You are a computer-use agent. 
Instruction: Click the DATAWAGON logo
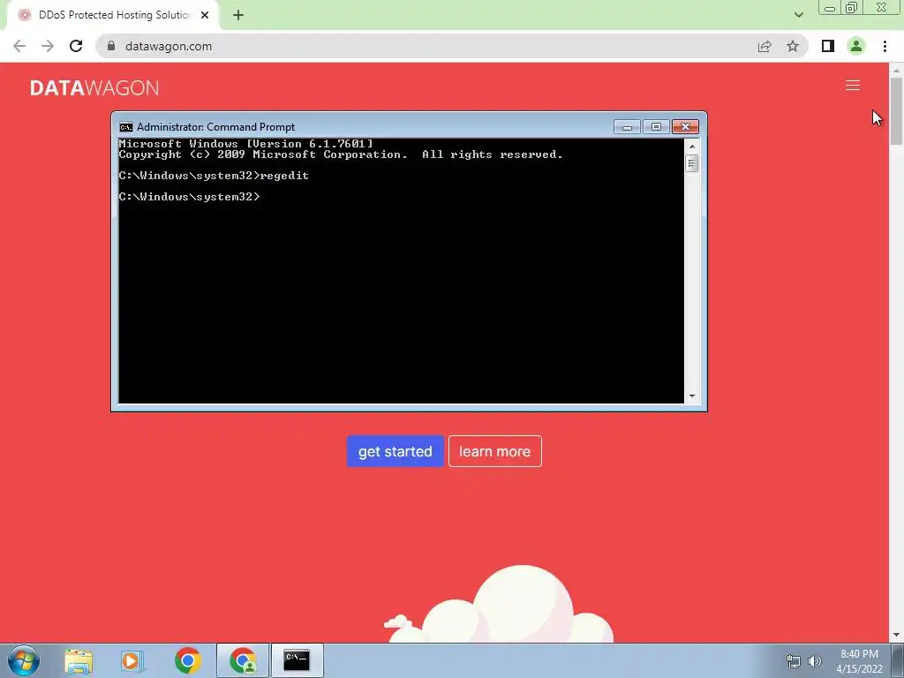(x=94, y=87)
